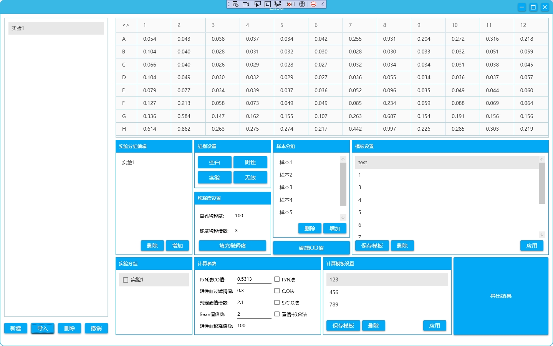
Task: Focus the 阴性血稀释倍数 input field
Action: (254, 326)
